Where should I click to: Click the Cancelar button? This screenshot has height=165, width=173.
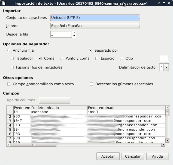133,157
